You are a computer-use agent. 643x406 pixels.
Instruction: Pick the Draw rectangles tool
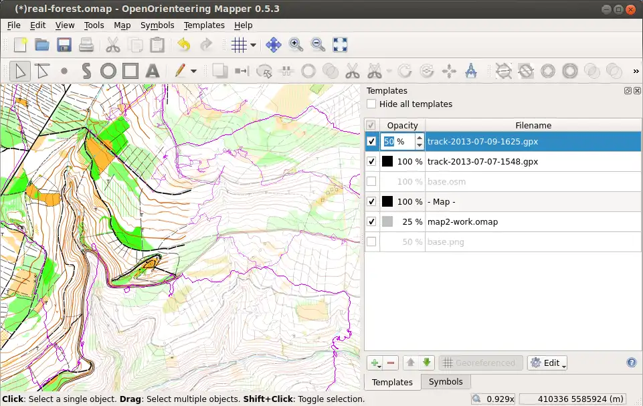[130, 71]
